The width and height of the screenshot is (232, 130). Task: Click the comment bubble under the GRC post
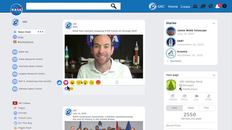coord(117,82)
